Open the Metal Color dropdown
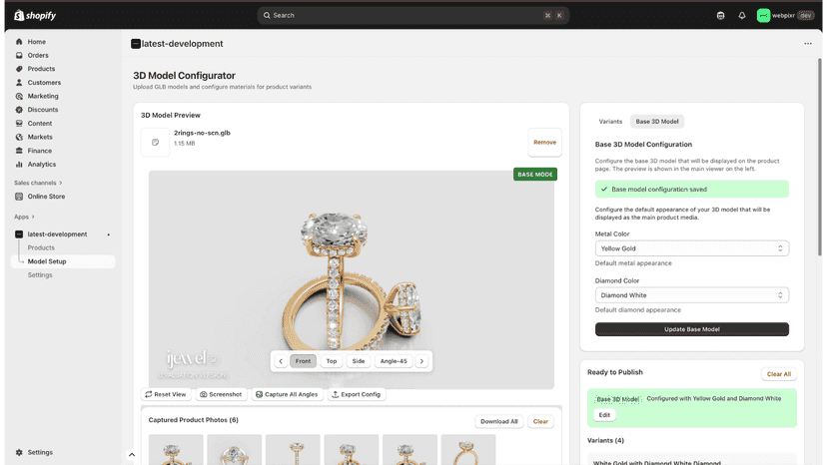 pyautogui.click(x=691, y=248)
